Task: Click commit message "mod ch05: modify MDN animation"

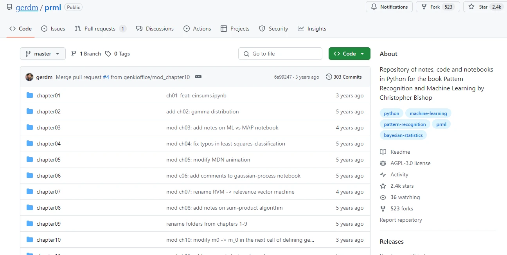Action: click(x=208, y=160)
